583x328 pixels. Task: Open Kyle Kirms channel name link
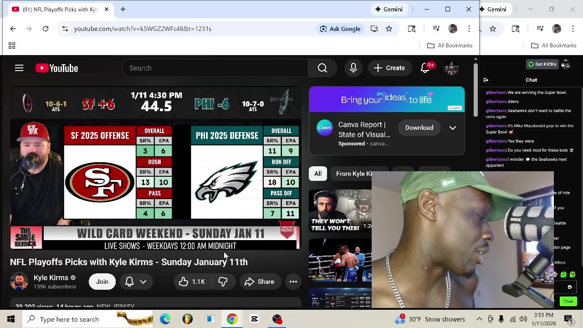tap(51, 277)
